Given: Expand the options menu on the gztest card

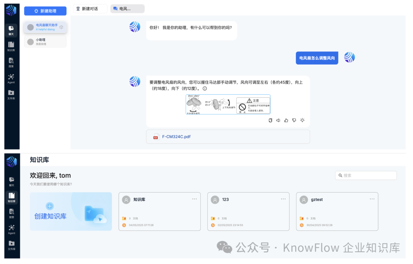Looking at the screenshot, I should (x=372, y=199).
